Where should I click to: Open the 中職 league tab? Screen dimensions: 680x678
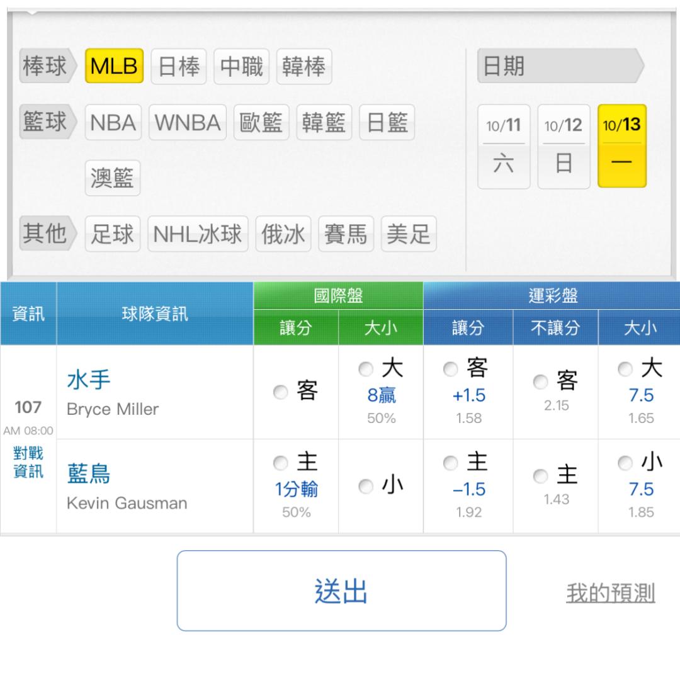pos(241,66)
